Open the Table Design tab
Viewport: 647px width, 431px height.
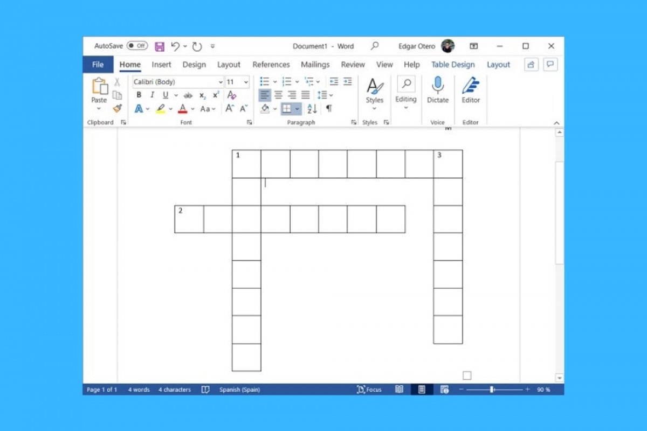pyautogui.click(x=453, y=65)
